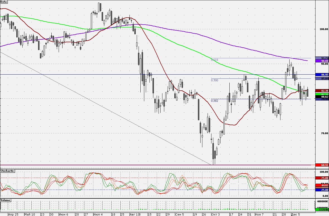Image resolution: width=329 pixels, height=216 pixels.
Task: Click the Авг 1 date marker
Action: (x=133, y=214)
